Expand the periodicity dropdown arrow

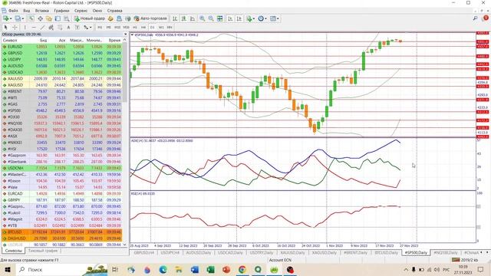[265, 18]
